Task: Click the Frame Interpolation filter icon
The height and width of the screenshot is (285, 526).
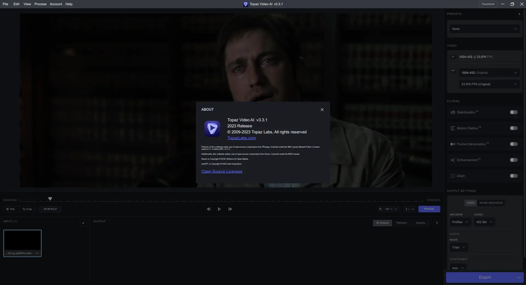Action: pos(453,144)
